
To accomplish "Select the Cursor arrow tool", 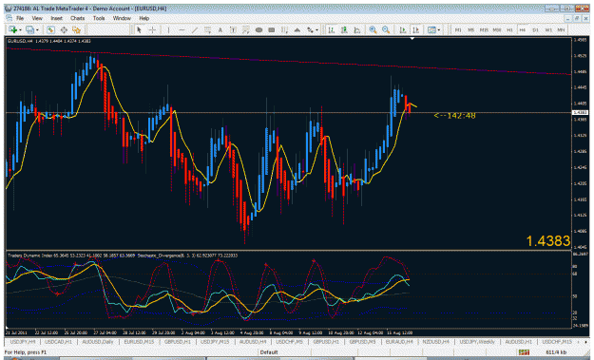I will (139, 29).
